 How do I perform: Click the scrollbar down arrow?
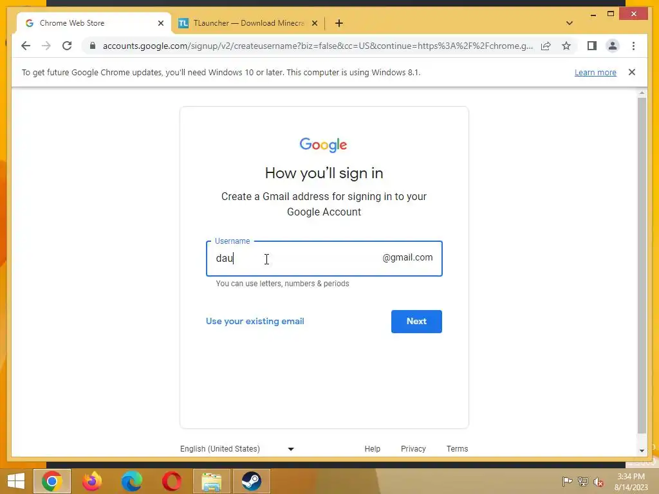pyautogui.click(x=642, y=451)
